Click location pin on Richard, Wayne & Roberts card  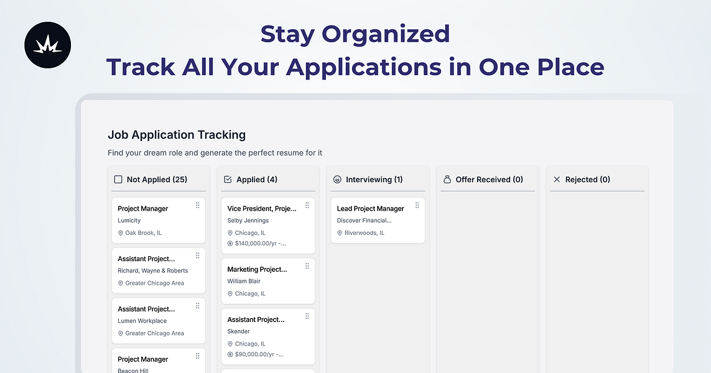121,283
